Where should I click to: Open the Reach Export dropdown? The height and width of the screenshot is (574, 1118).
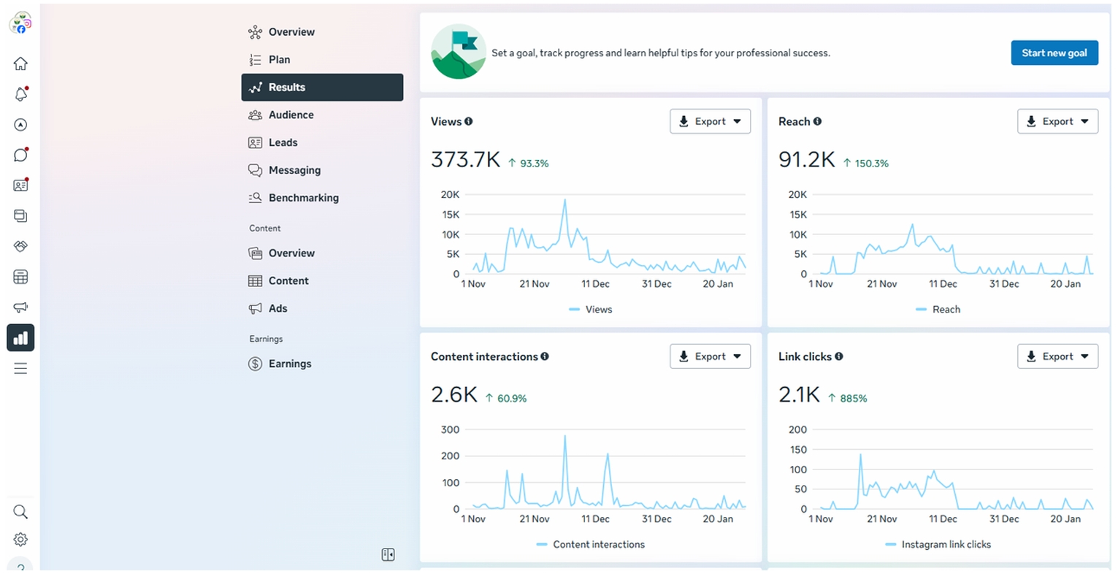point(1057,122)
